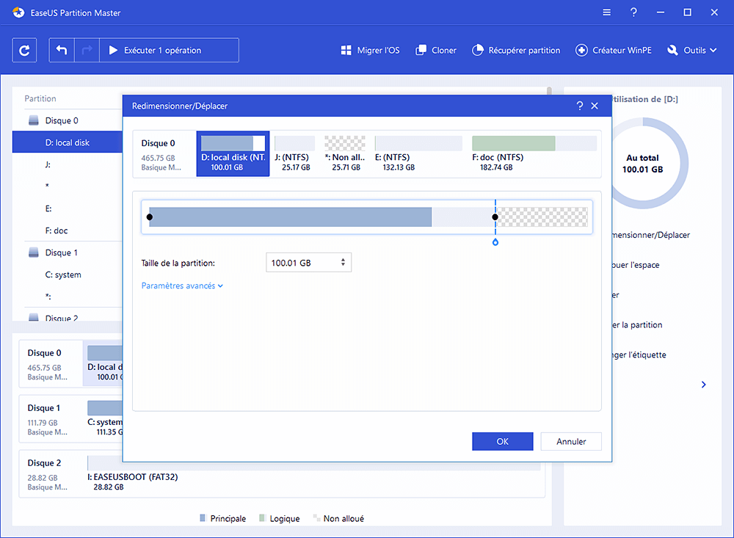The height and width of the screenshot is (538, 734).
Task: Click the blue marker below the resize bar
Action: (495, 242)
